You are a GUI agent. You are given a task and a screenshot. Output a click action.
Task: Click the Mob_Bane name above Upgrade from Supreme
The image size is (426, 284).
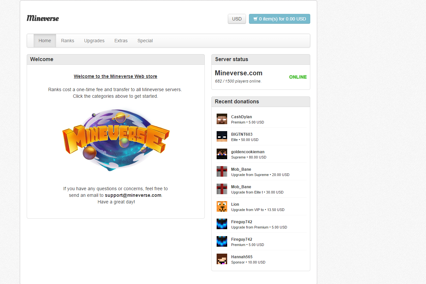241,169
